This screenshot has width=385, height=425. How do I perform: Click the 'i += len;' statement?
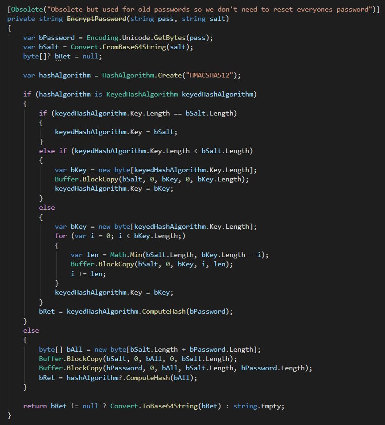[88, 274]
